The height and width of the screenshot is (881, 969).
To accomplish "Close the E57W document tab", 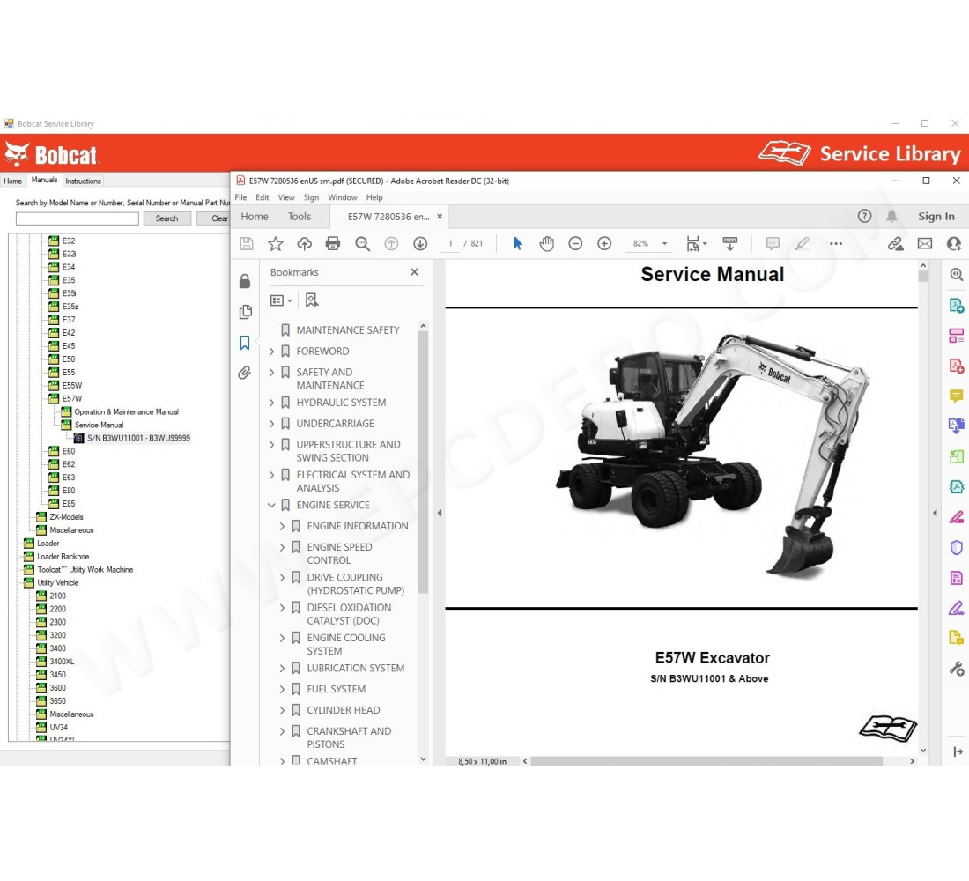I will point(440,217).
